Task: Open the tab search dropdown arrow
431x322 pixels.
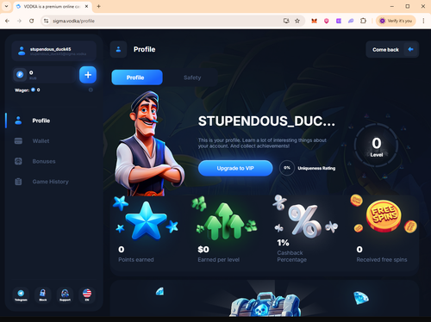Action: pyautogui.click(x=6, y=6)
